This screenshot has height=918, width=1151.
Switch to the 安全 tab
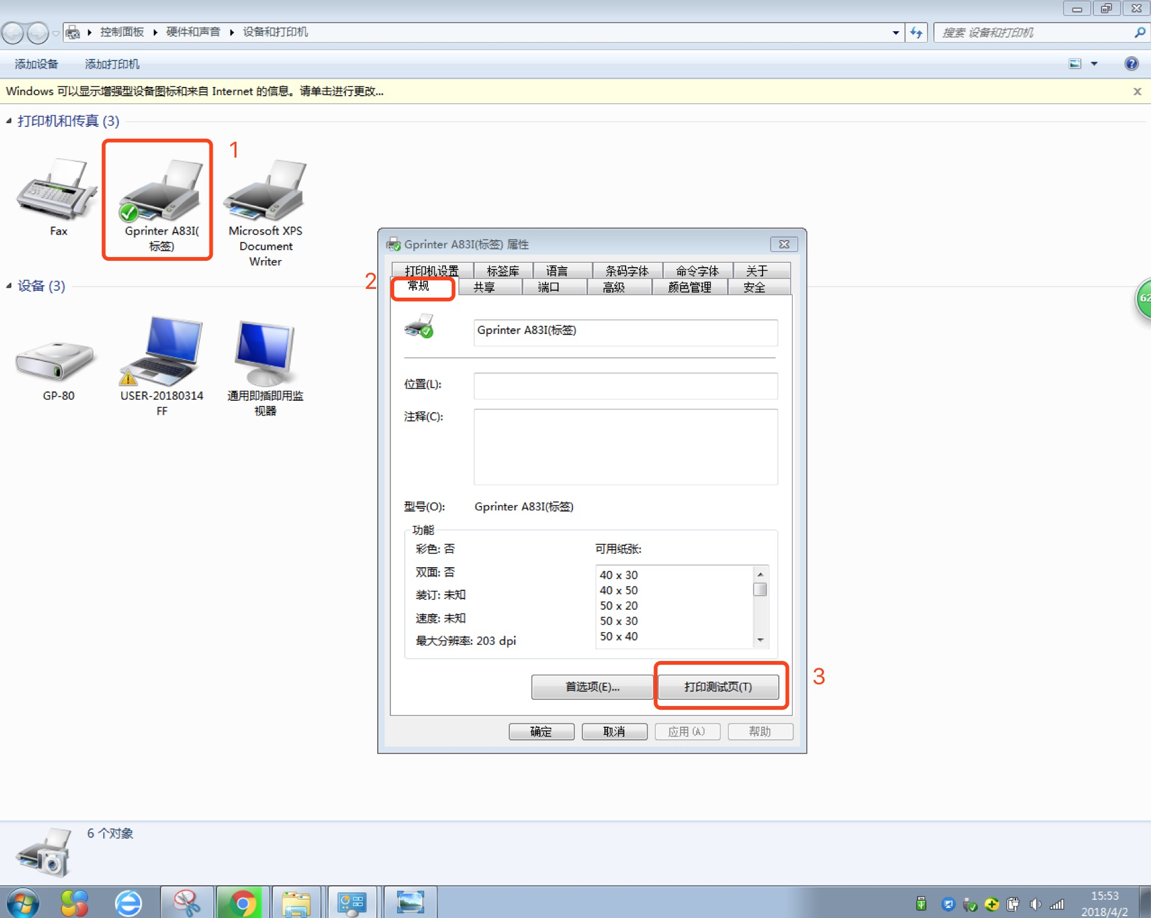tap(754, 287)
